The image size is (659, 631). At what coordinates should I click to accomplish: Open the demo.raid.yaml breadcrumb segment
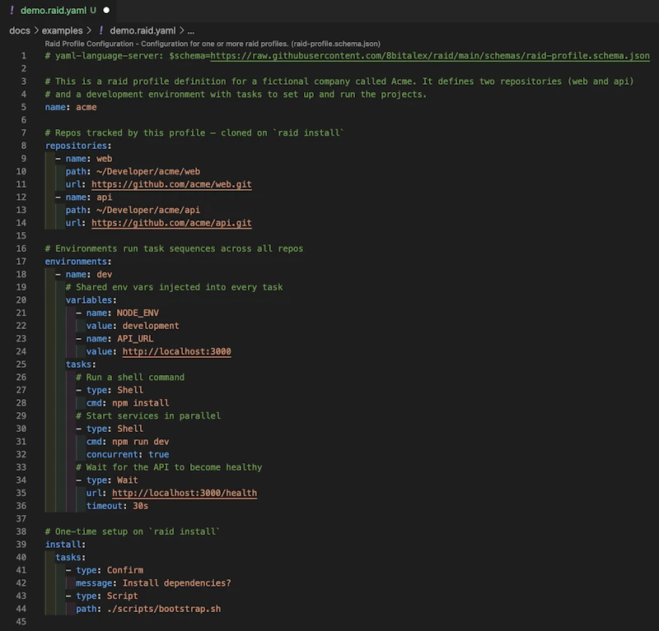point(143,30)
